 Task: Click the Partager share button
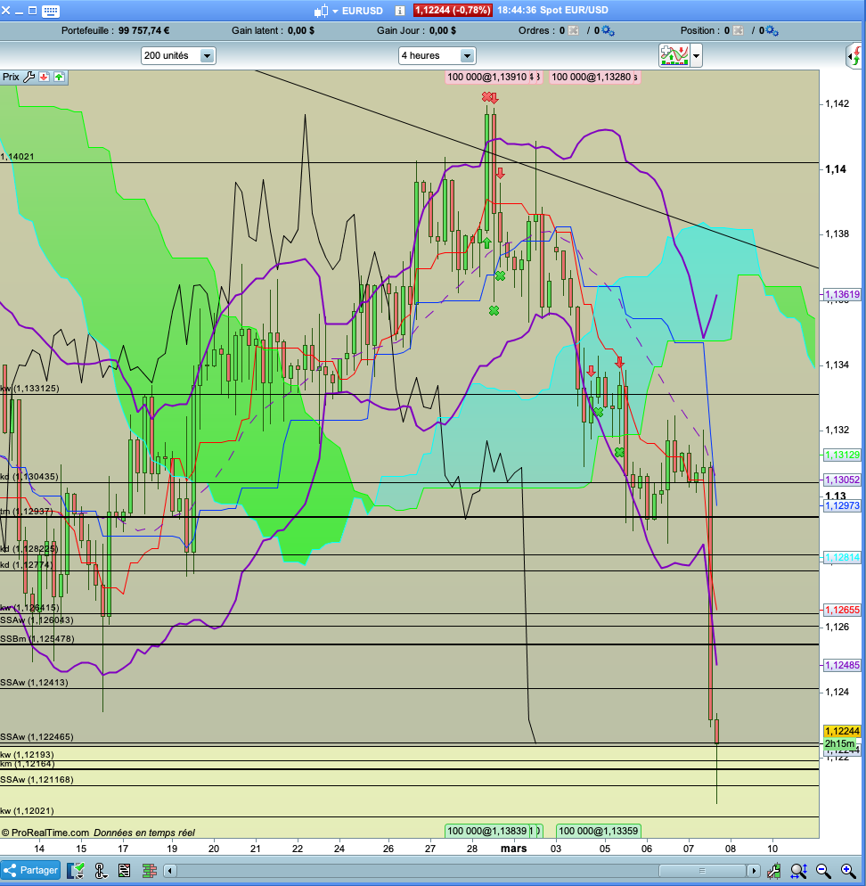tap(31, 870)
